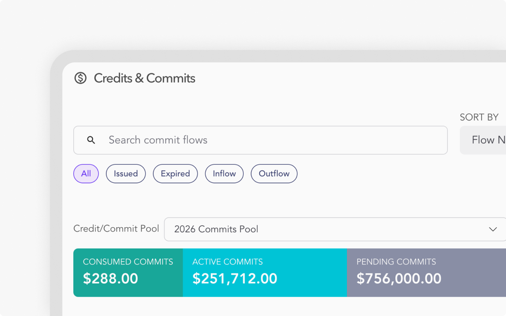506x316 pixels.
Task: Click the dollar coin icon beside the page title
Action: [x=80, y=78]
